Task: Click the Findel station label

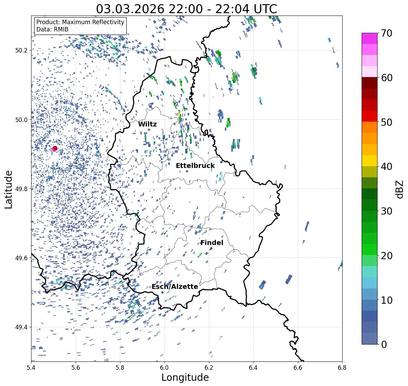Action: pos(212,243)
